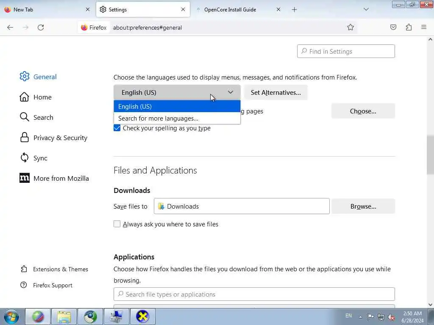This screenshot has height=325, width=434.
Task: Click the muted volume speaker tray icon
Action: (391, 317)
